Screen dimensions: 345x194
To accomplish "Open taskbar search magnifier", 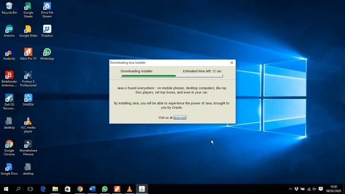I will pos(18,189).
